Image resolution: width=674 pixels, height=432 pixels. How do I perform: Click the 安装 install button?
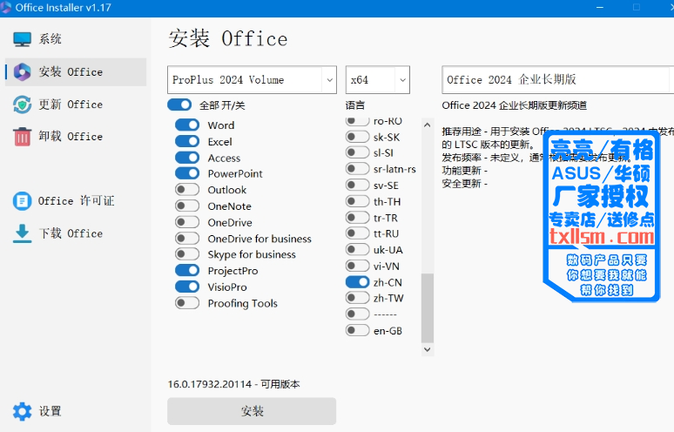[x=252, y=411]
